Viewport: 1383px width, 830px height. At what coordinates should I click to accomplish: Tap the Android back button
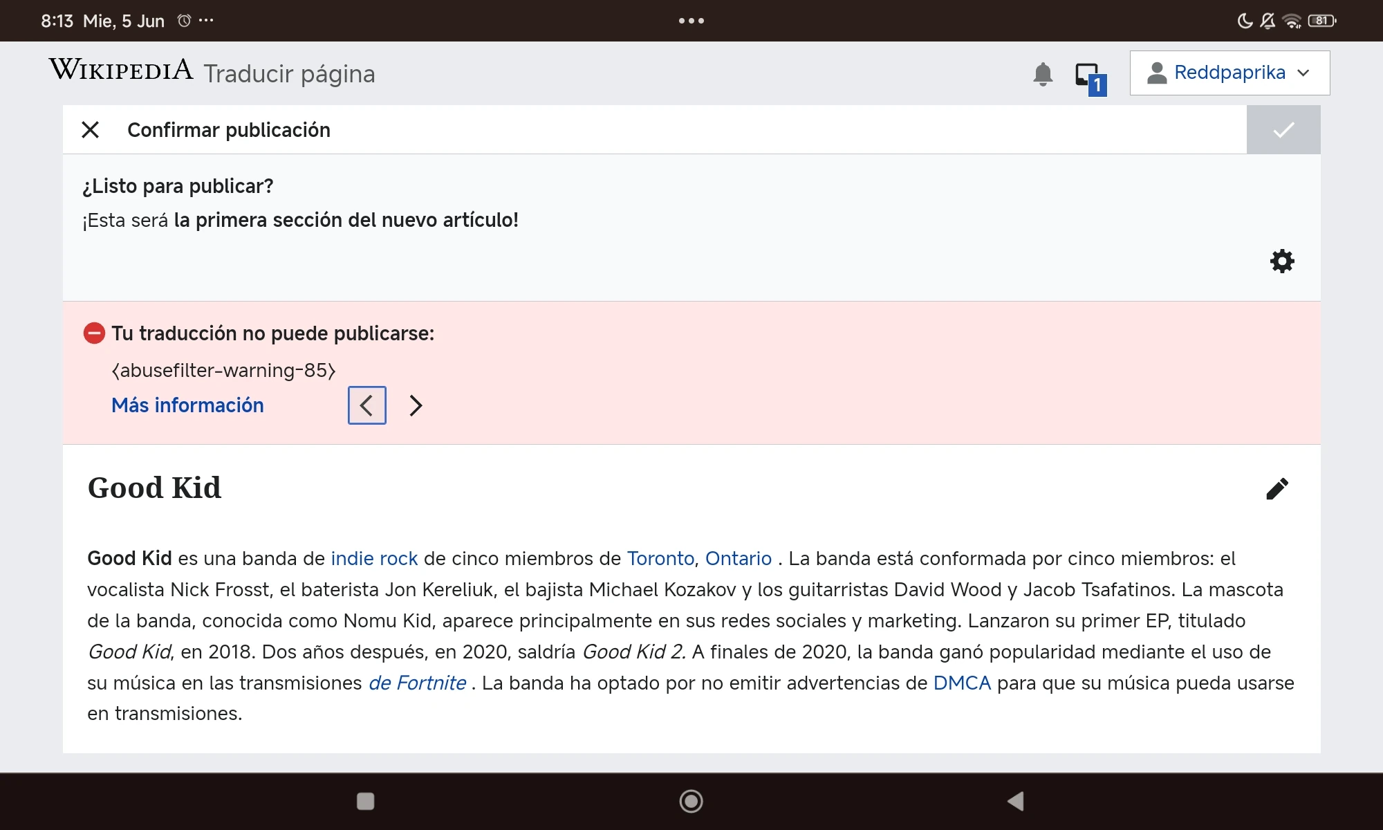coord(1015,801)
